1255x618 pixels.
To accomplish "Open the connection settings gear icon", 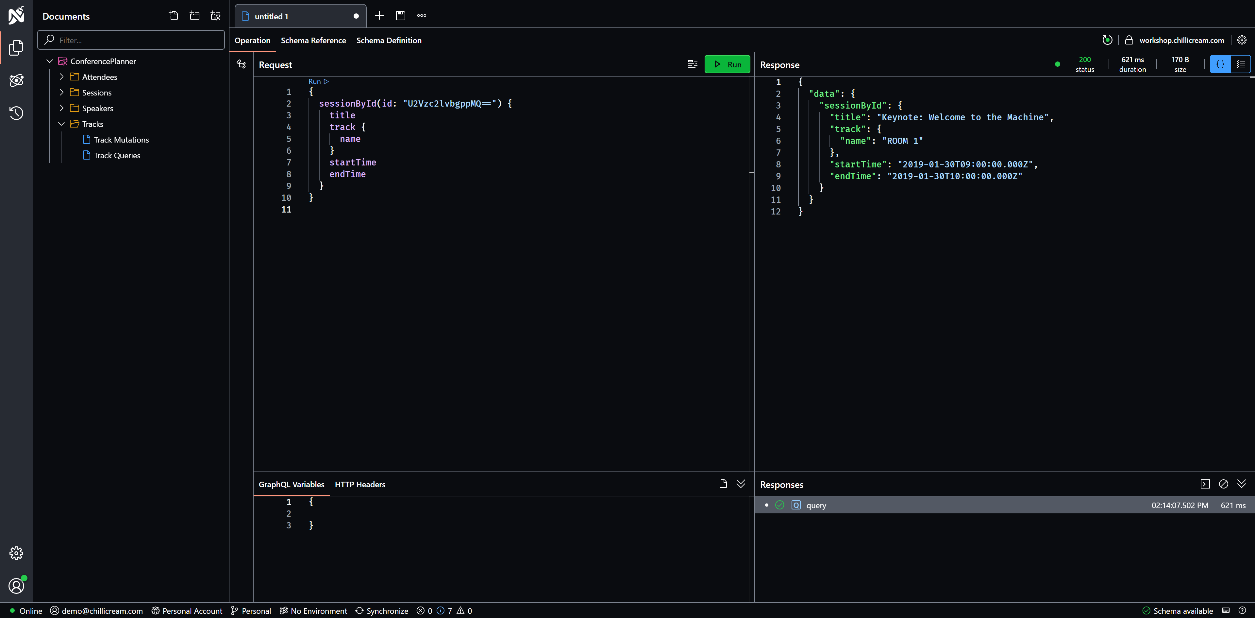I will point(1241,40).
